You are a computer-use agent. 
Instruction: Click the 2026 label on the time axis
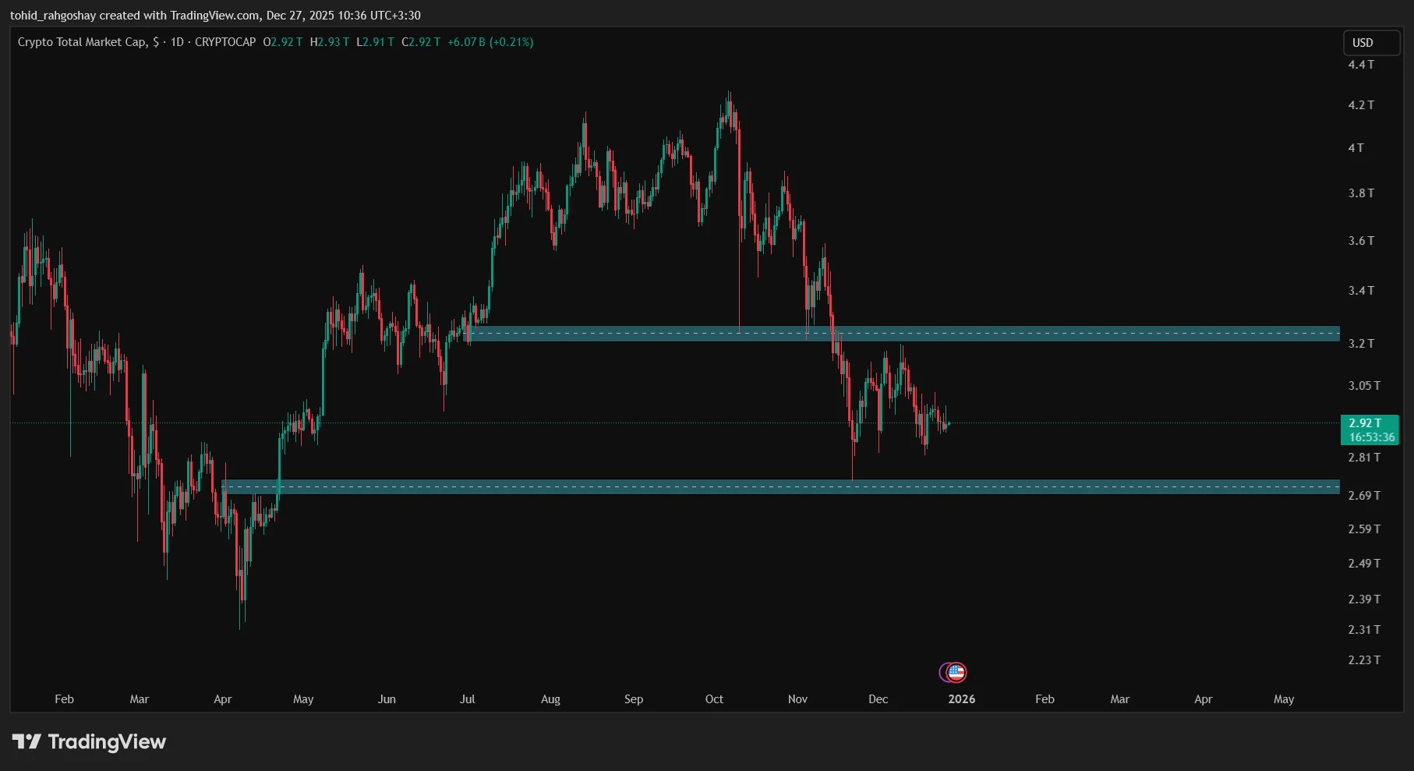(x=961, y=699)
